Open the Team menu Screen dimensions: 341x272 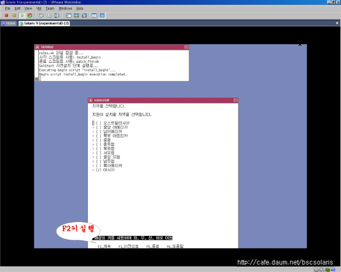coord(50,9)
